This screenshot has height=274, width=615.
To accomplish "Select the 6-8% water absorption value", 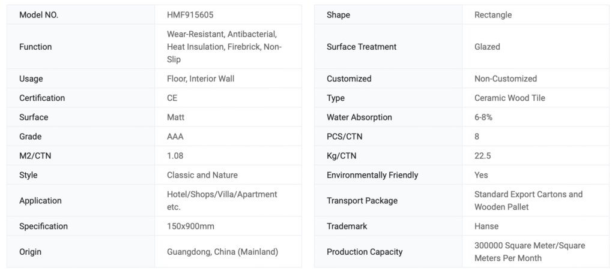I will pyautogui.click(x=483, y=117).
